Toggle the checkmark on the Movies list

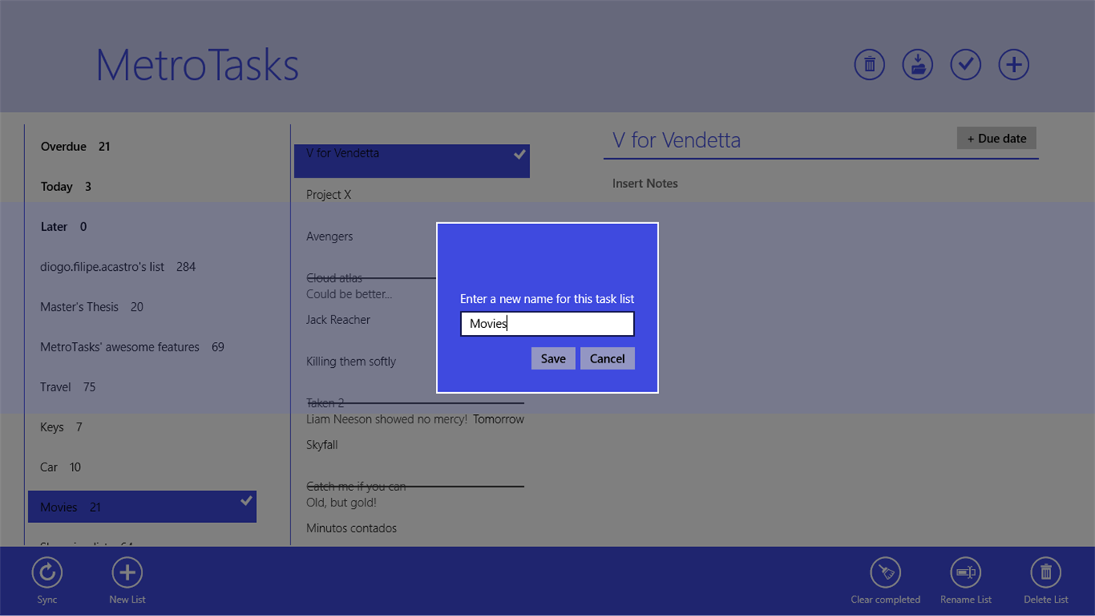pos(247,499)
